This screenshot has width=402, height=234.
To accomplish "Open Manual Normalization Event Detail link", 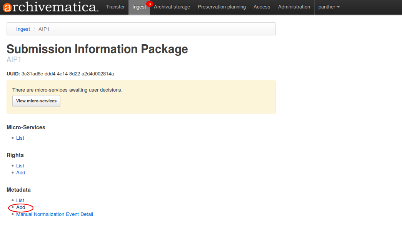I will (x=55, y=214).
